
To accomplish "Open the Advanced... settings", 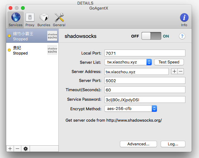I will (138, 144).
